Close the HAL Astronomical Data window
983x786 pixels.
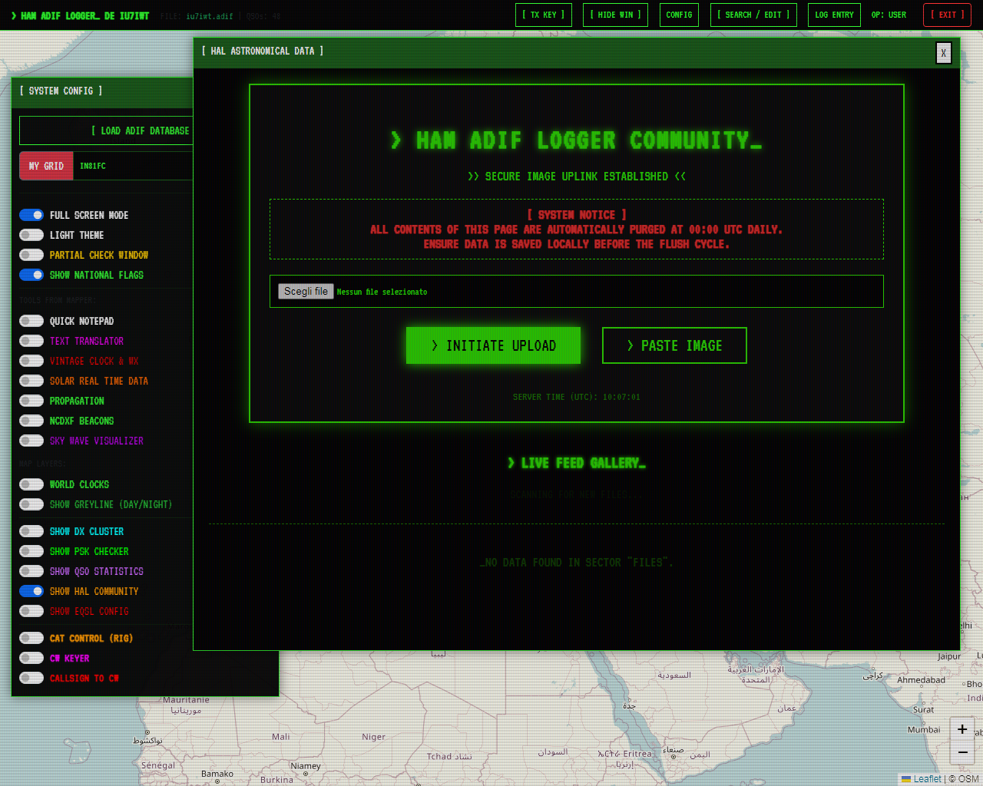coord(943,53)
